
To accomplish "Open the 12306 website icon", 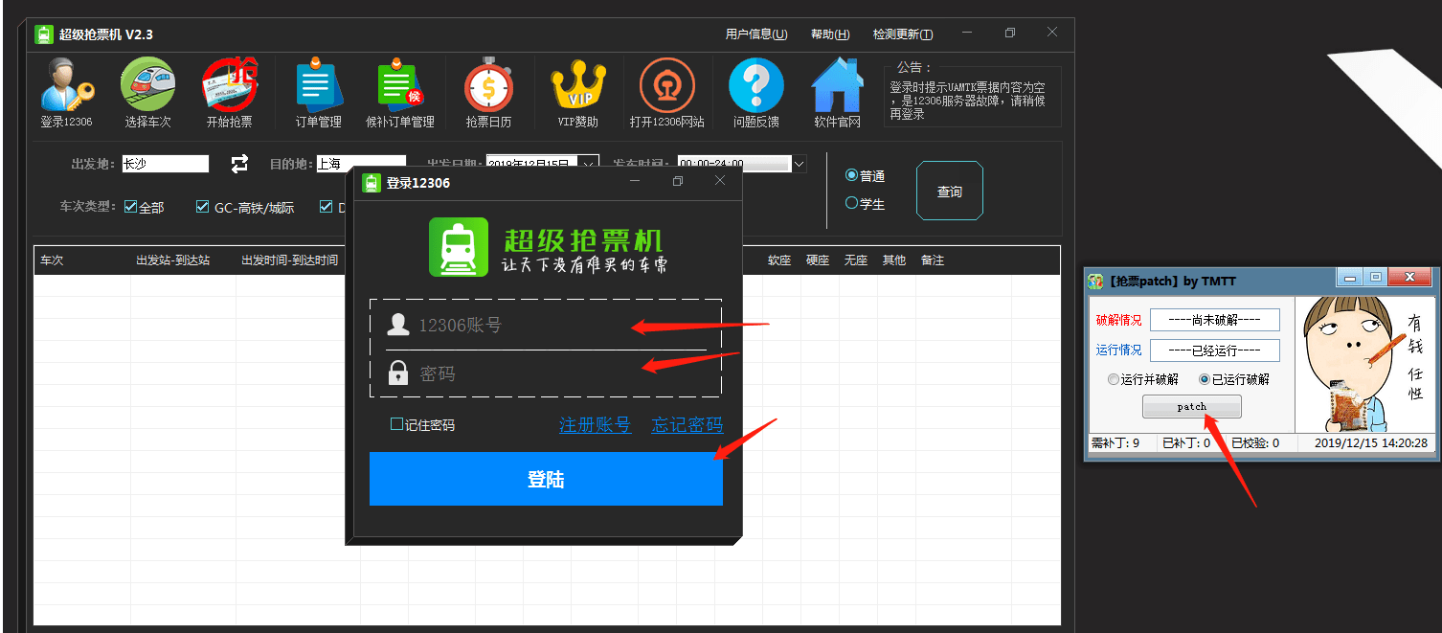I will click(x=667, y=91).
